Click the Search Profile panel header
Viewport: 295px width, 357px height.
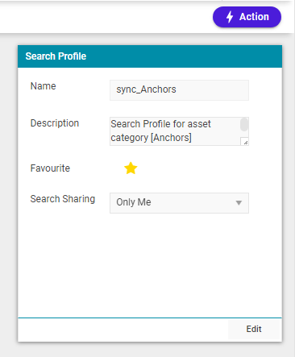(150, 56)
